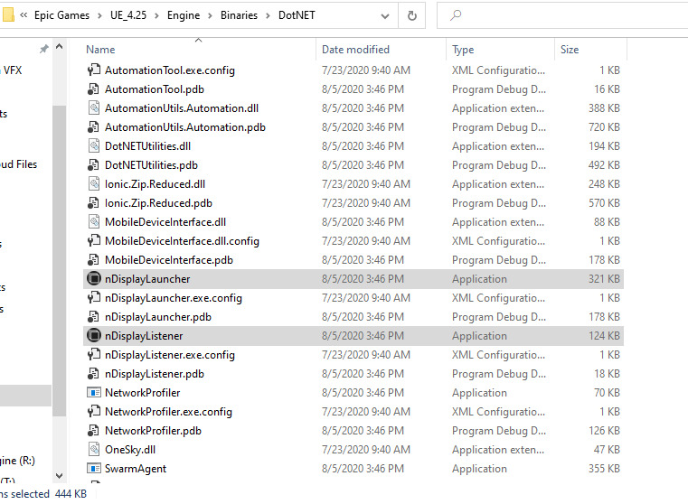Select the OneSky.dll file name
Viewport: 688px width, 504px height.
click(x=130, y=450)
